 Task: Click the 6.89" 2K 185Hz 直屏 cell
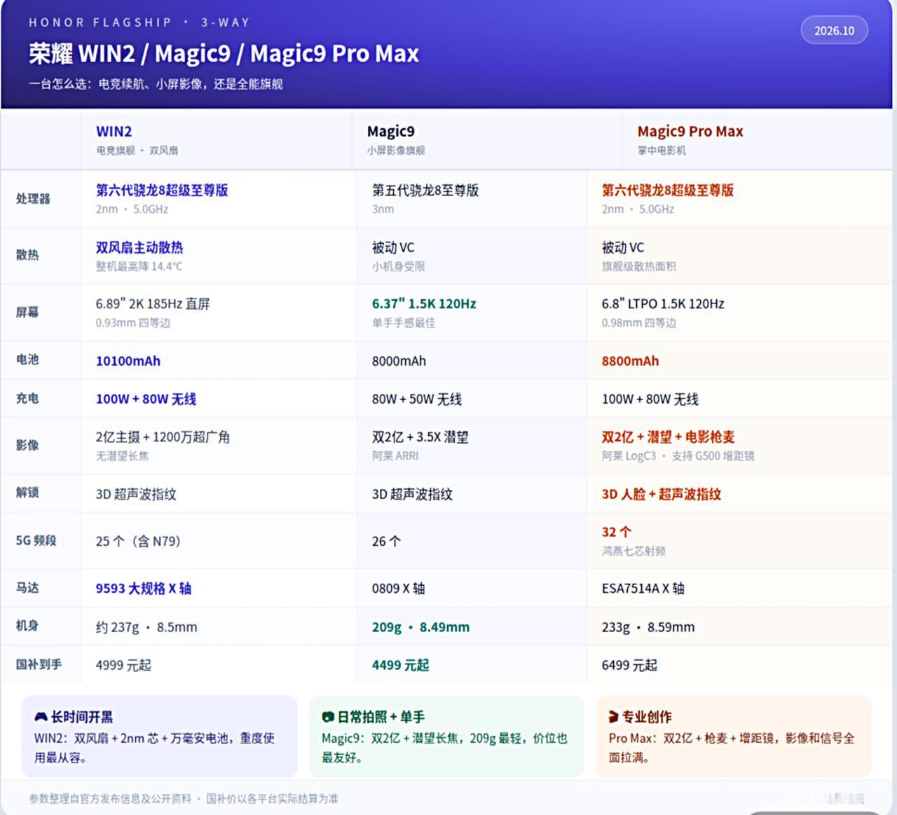click(x=153, y=304)
